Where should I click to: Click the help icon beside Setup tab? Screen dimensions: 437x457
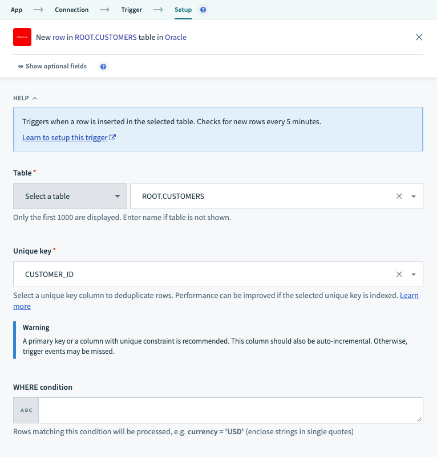click(x=204, y=10)
